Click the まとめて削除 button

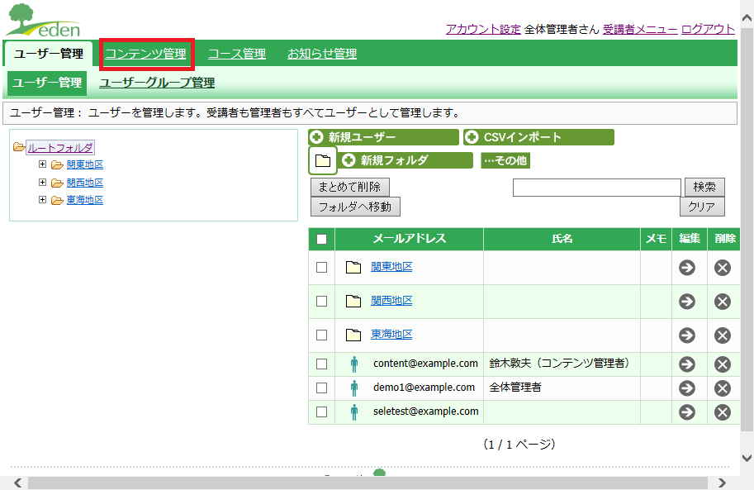pyautogui.click(x=350, y=187)
